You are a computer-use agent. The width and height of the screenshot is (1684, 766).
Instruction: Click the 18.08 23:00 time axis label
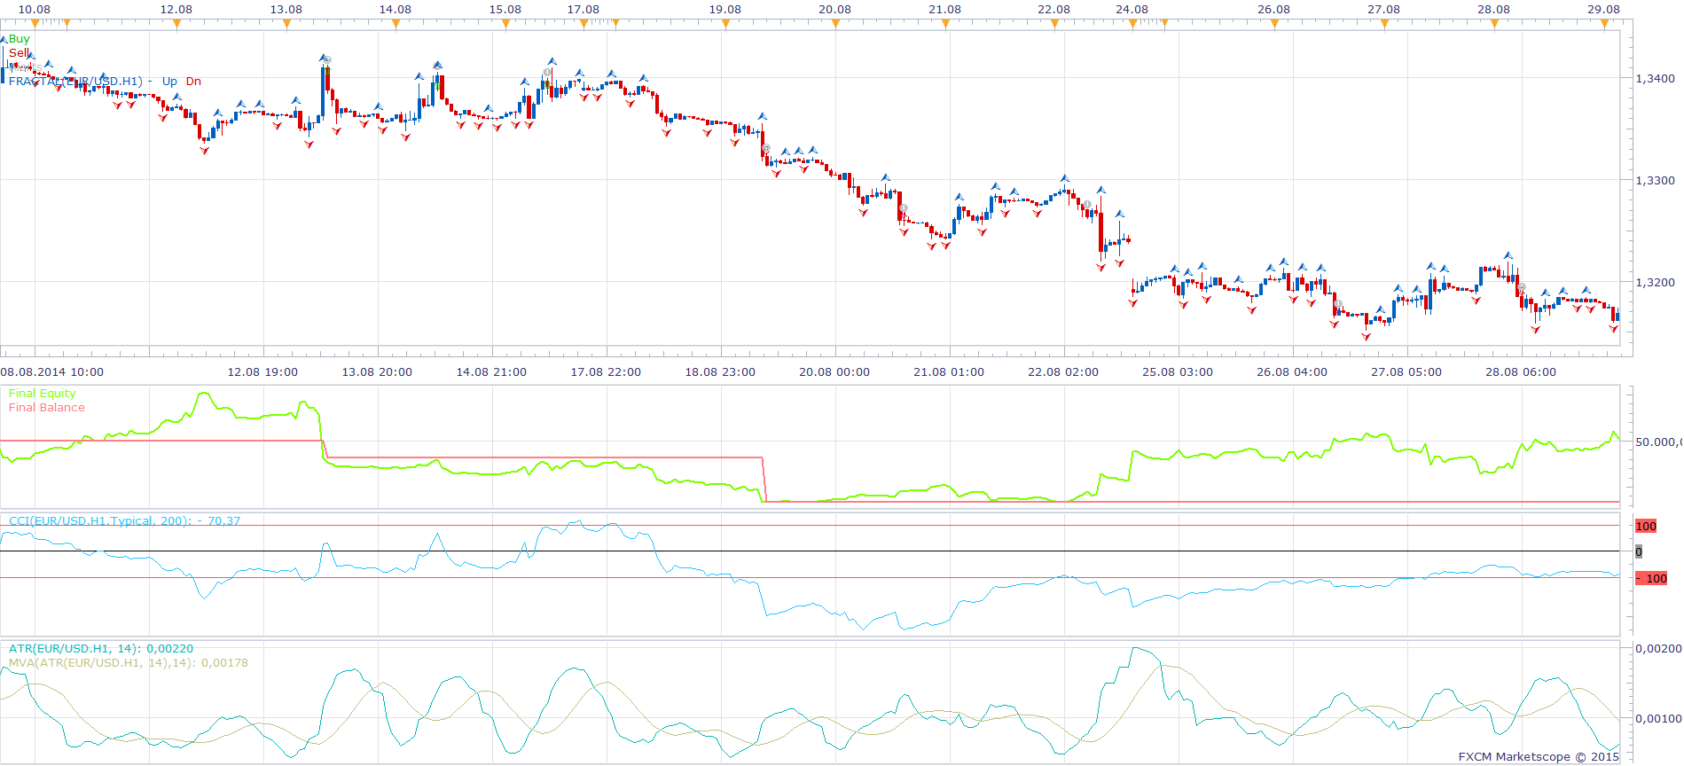pyautogui.click(x=720, y=372)
